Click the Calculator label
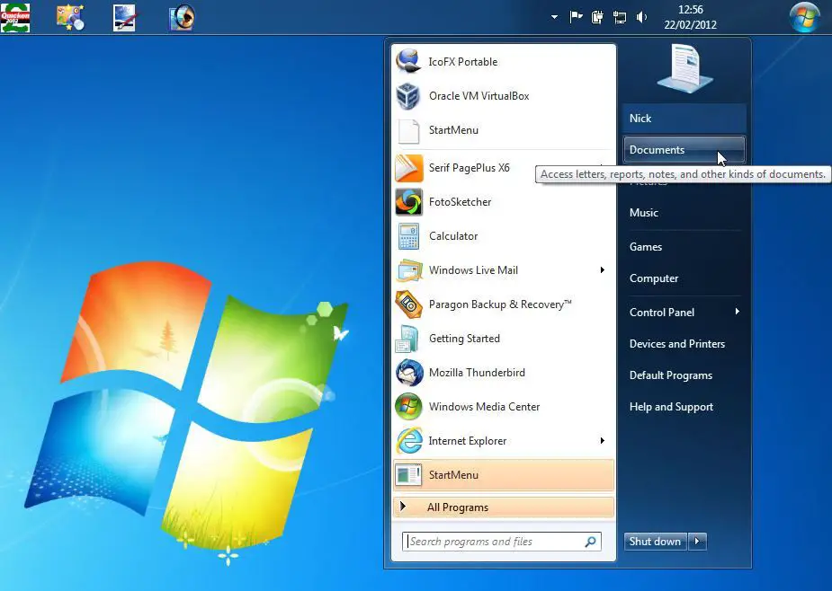The width and height of the screenshot is (832, 591). click(x=453, y=236)
